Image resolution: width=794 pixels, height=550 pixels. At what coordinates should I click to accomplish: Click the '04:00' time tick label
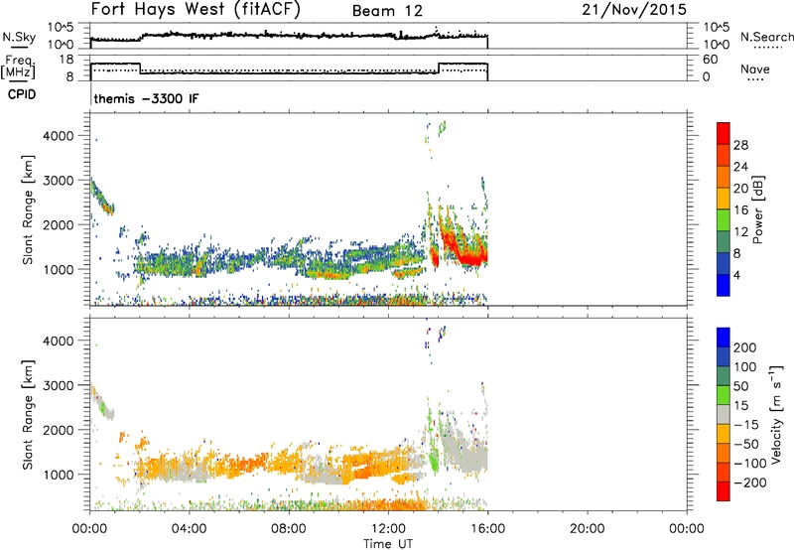point(189,529)
